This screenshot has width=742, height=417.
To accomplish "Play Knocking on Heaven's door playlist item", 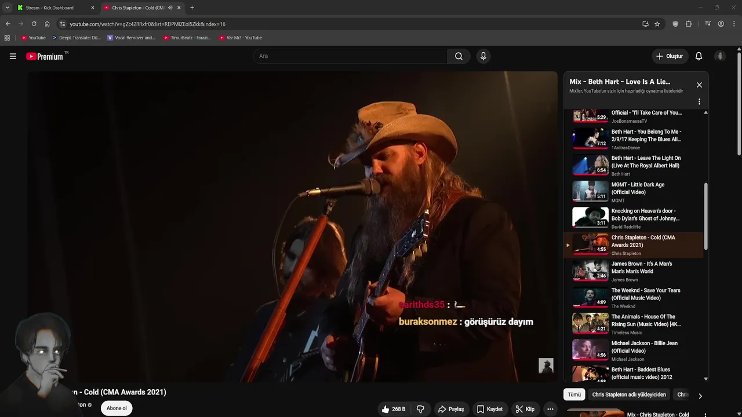I will pyautogui.click(x=635, y=218).
